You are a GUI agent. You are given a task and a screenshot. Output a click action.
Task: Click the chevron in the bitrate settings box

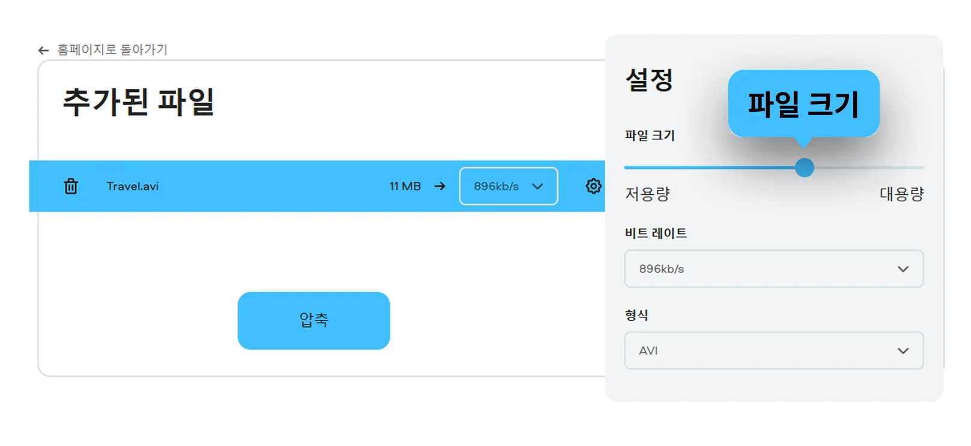tap(903, 269)
